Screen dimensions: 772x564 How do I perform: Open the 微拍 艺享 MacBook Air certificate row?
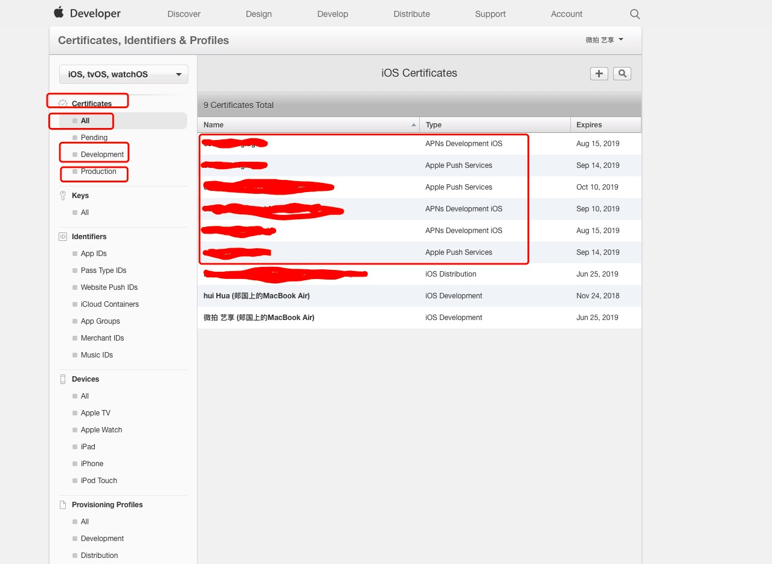[419, 318]
